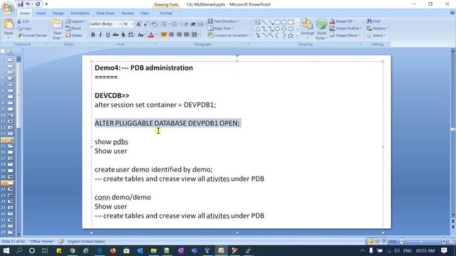Image resolution: width=456 pixels, height=256 pixels.
Task: Open Windows Start menu
Action: tap(6, 250)
